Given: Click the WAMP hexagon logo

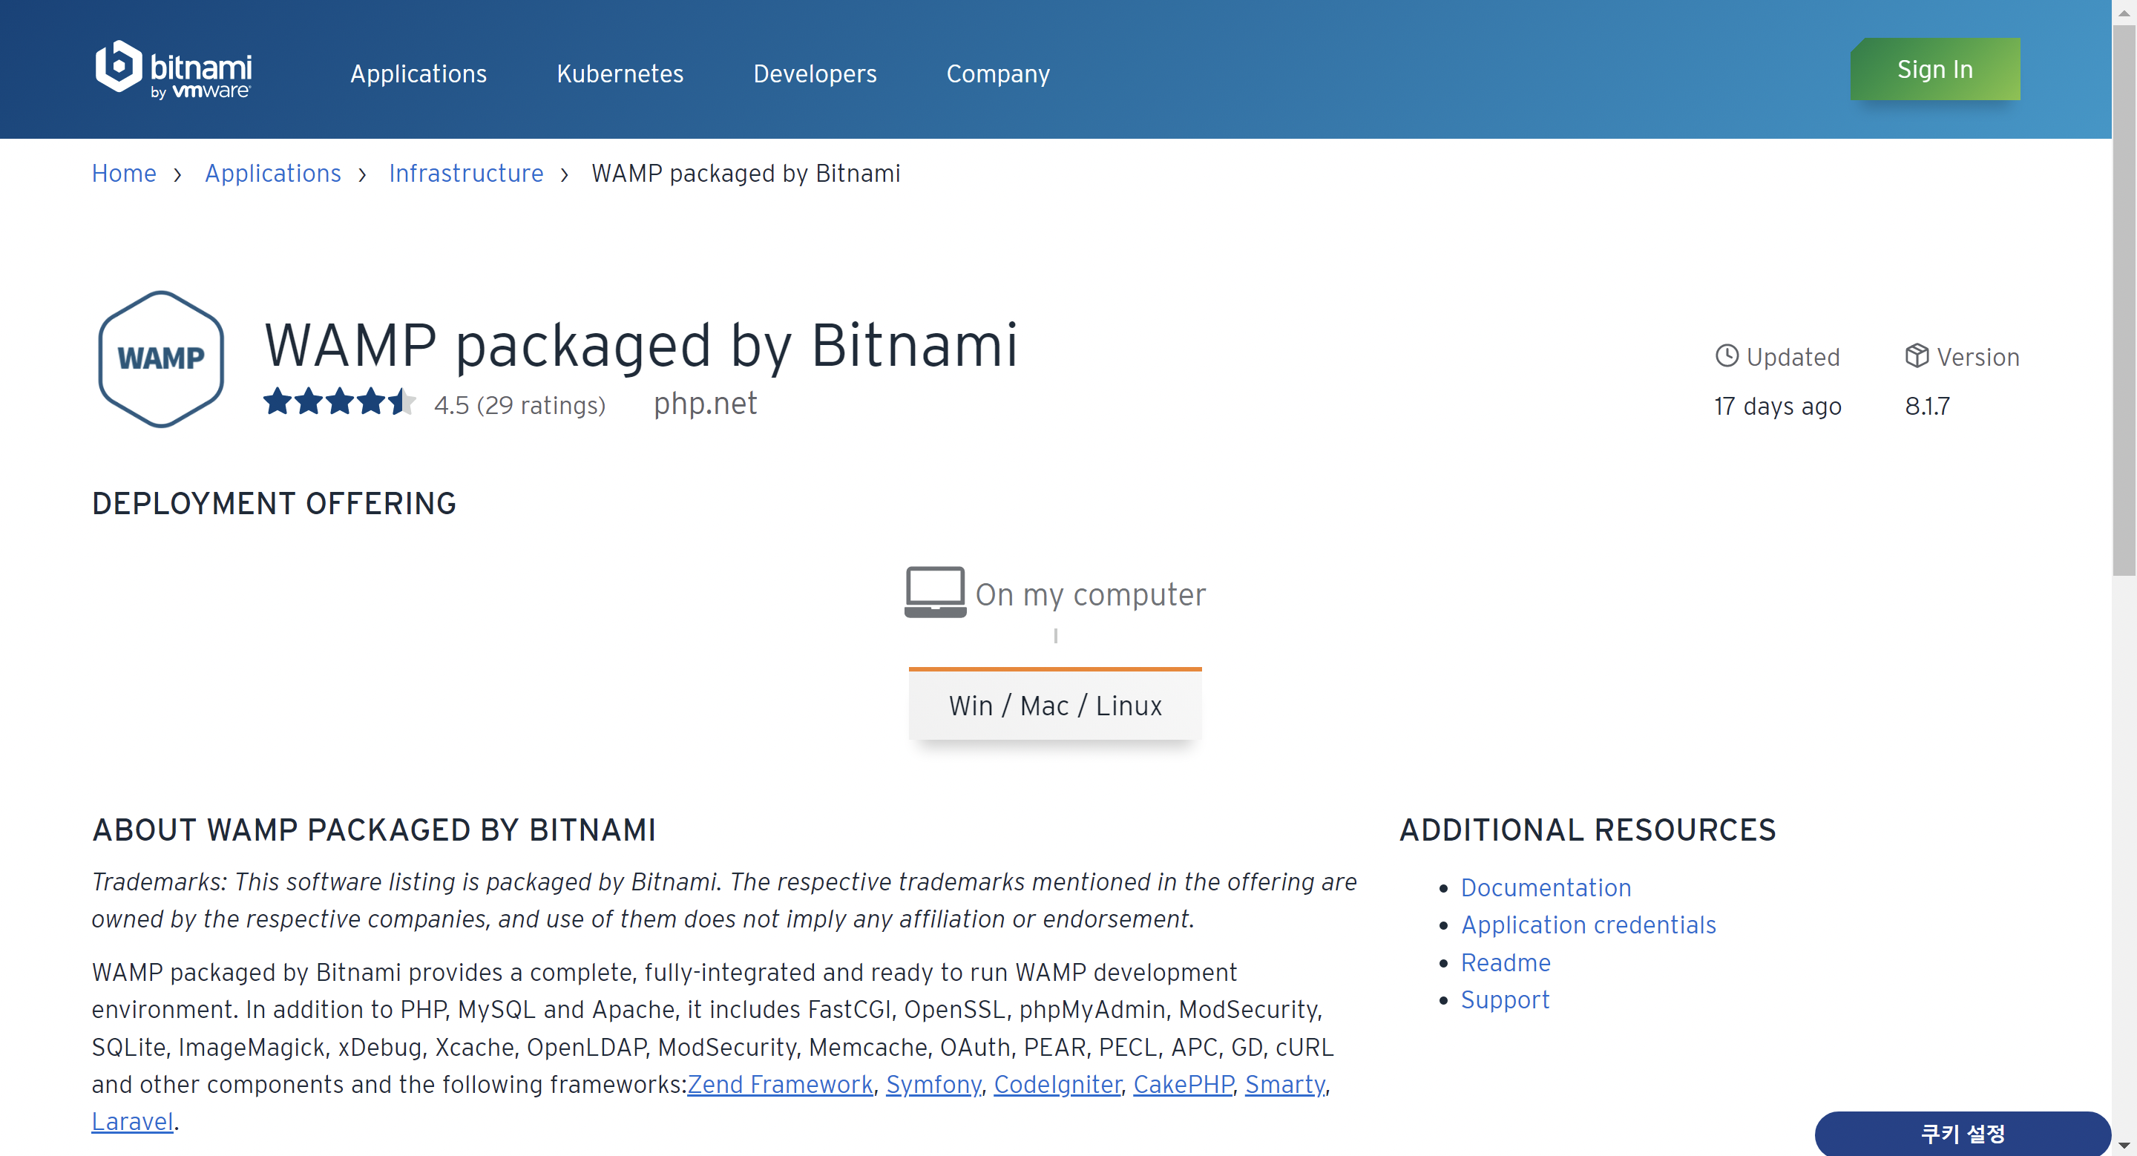Looking at the screenshot, I should pyautogui.click(x=161, y=358).
